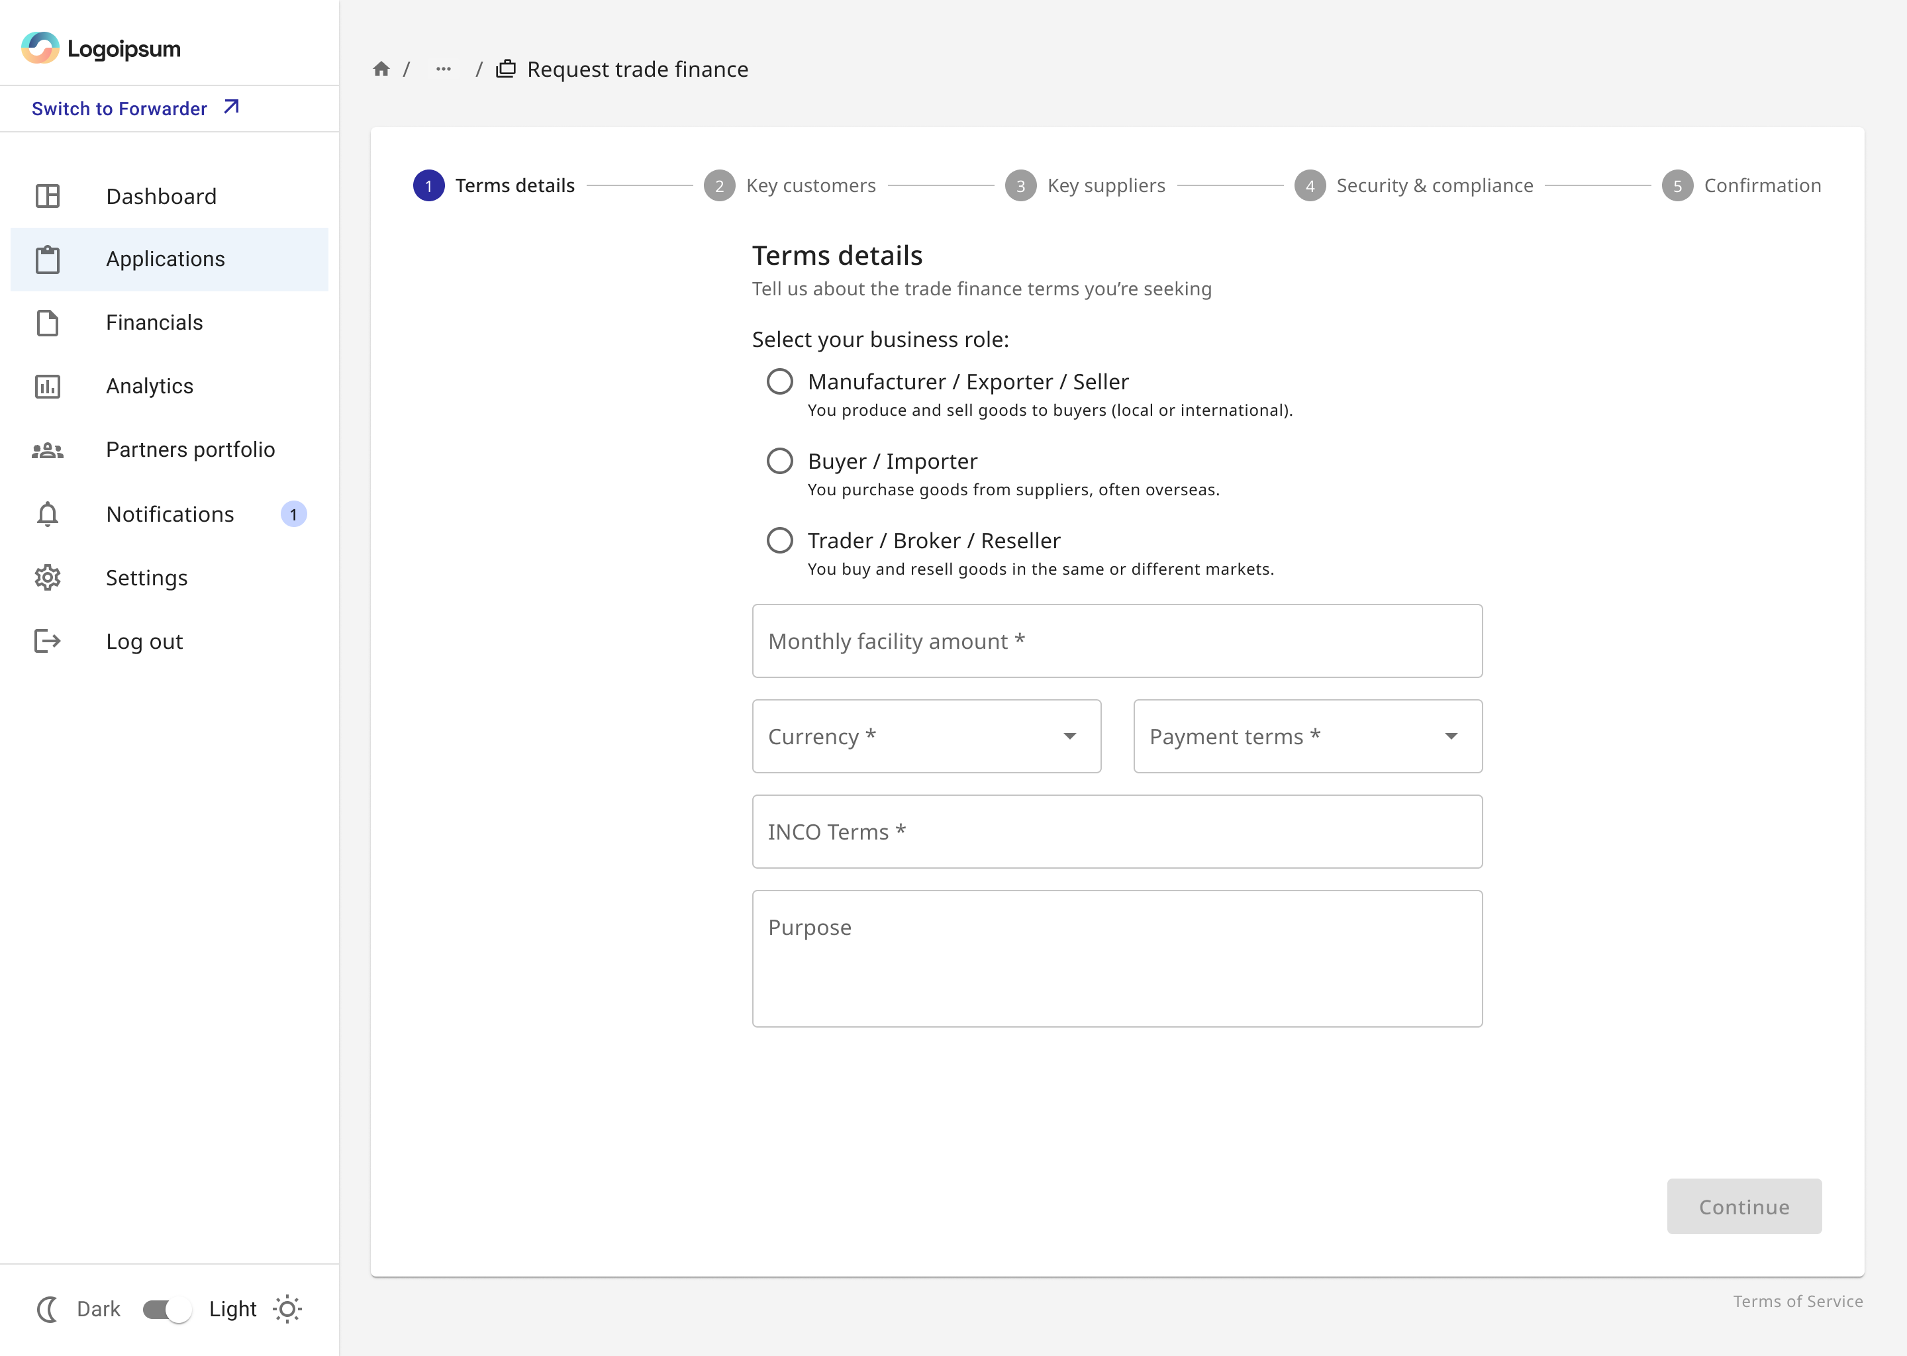The width and height of the screenshot is (1907, 1356).
Task: Go to step 5 Confirmation
Action: (x=1741, y=185)
